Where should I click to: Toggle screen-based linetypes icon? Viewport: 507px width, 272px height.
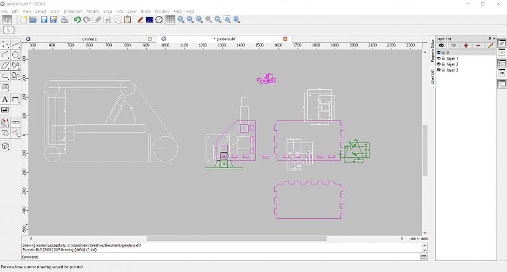(x=150, y=20)
